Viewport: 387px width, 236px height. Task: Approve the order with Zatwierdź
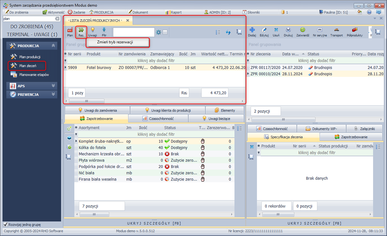tap(303, 32)
